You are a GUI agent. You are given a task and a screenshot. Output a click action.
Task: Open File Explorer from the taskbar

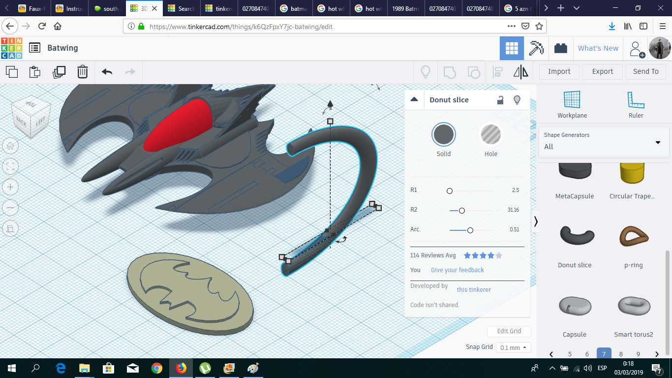85,368
